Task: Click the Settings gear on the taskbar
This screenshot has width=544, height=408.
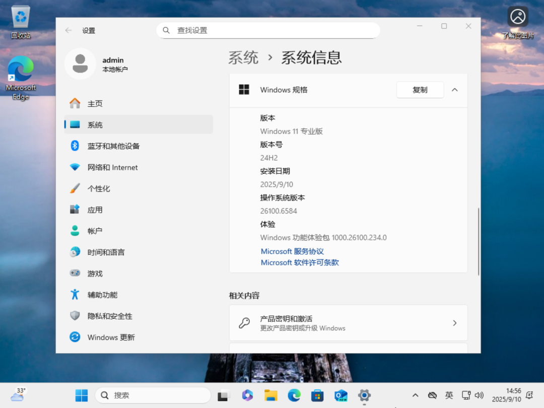Action: tap(364, 395)
